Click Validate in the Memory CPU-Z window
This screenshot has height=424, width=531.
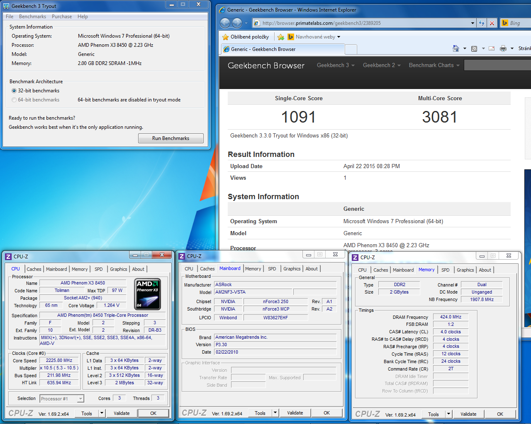point(468,414)
